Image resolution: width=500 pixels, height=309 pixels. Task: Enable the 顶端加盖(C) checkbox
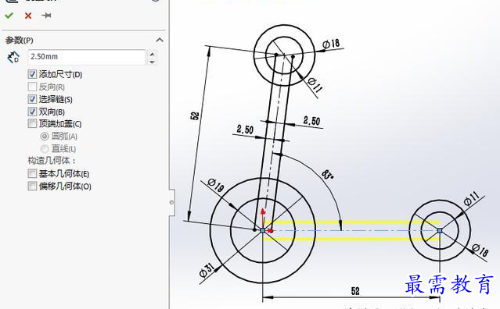coord(32,123)
